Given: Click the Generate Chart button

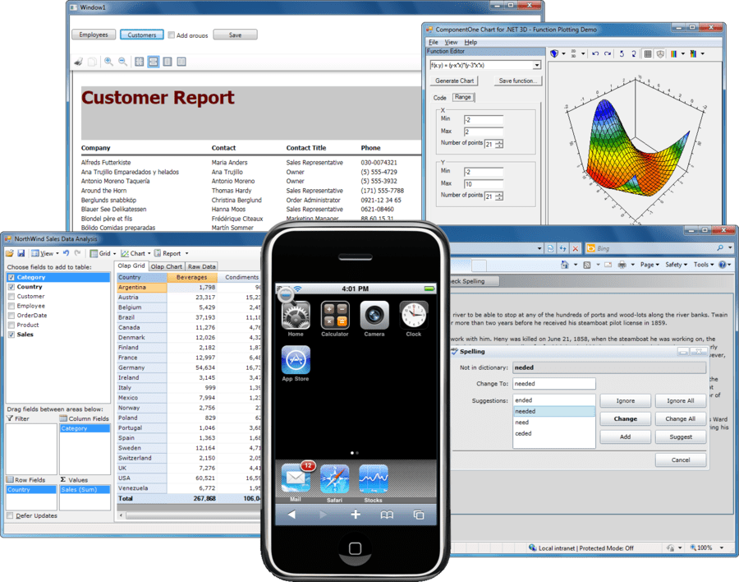Looking at the screenshot, I should point(454,81).
